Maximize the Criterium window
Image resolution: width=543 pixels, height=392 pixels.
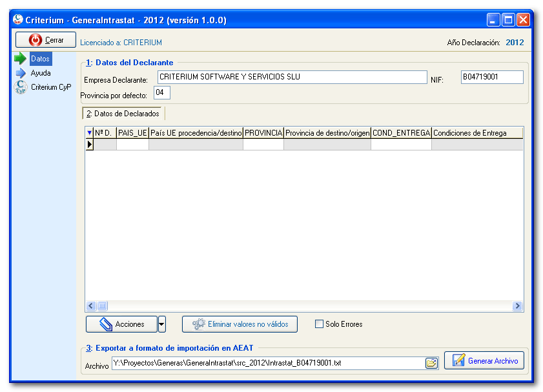pos(508,20)
